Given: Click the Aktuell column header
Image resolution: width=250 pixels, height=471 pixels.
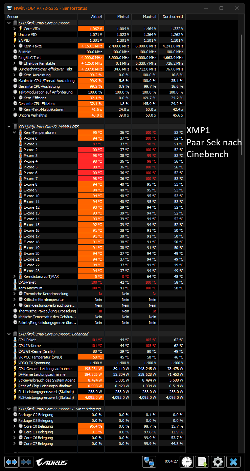Looking at the screenshot, I should [91, 17].
